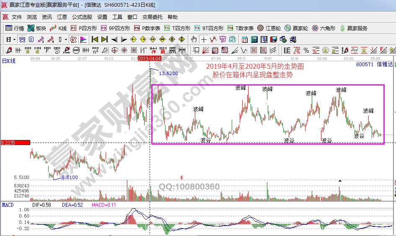Screen dimensions: 396x236
Task: Select the hand pan tool
Action: (x=194, y=40)
